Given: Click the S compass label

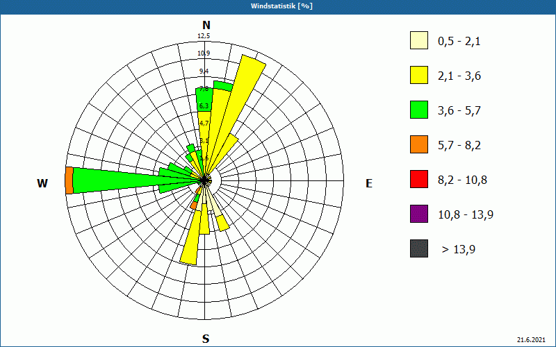Looking at the screenshot, I should tap(206, 339).
